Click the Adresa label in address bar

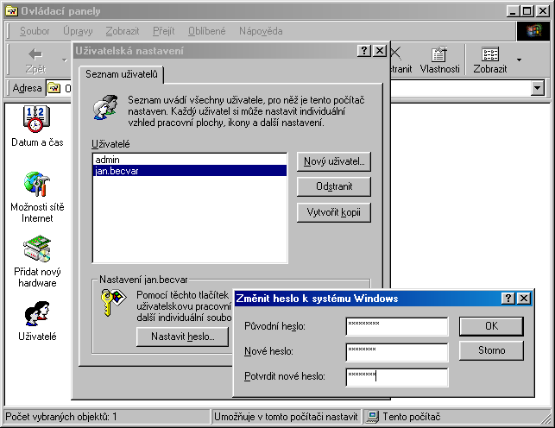(28, 88)
